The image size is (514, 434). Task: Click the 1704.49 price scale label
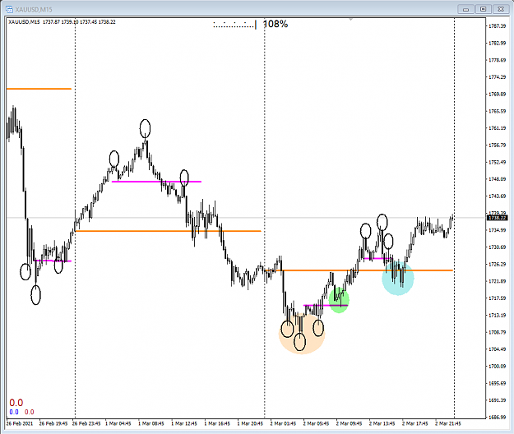pyautogui.click(x=498, y=349)
